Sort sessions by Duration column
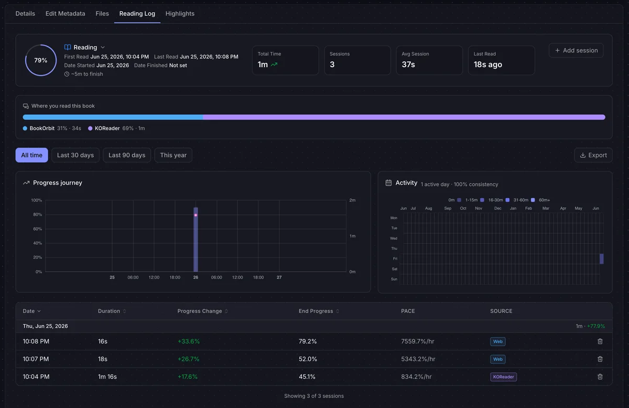The width and height of the screenshot is (629, 408). point(112,311)
